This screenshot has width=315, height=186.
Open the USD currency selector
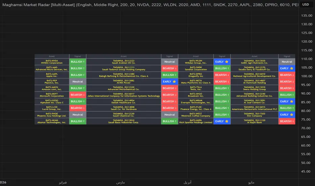[x=306, y=4]
